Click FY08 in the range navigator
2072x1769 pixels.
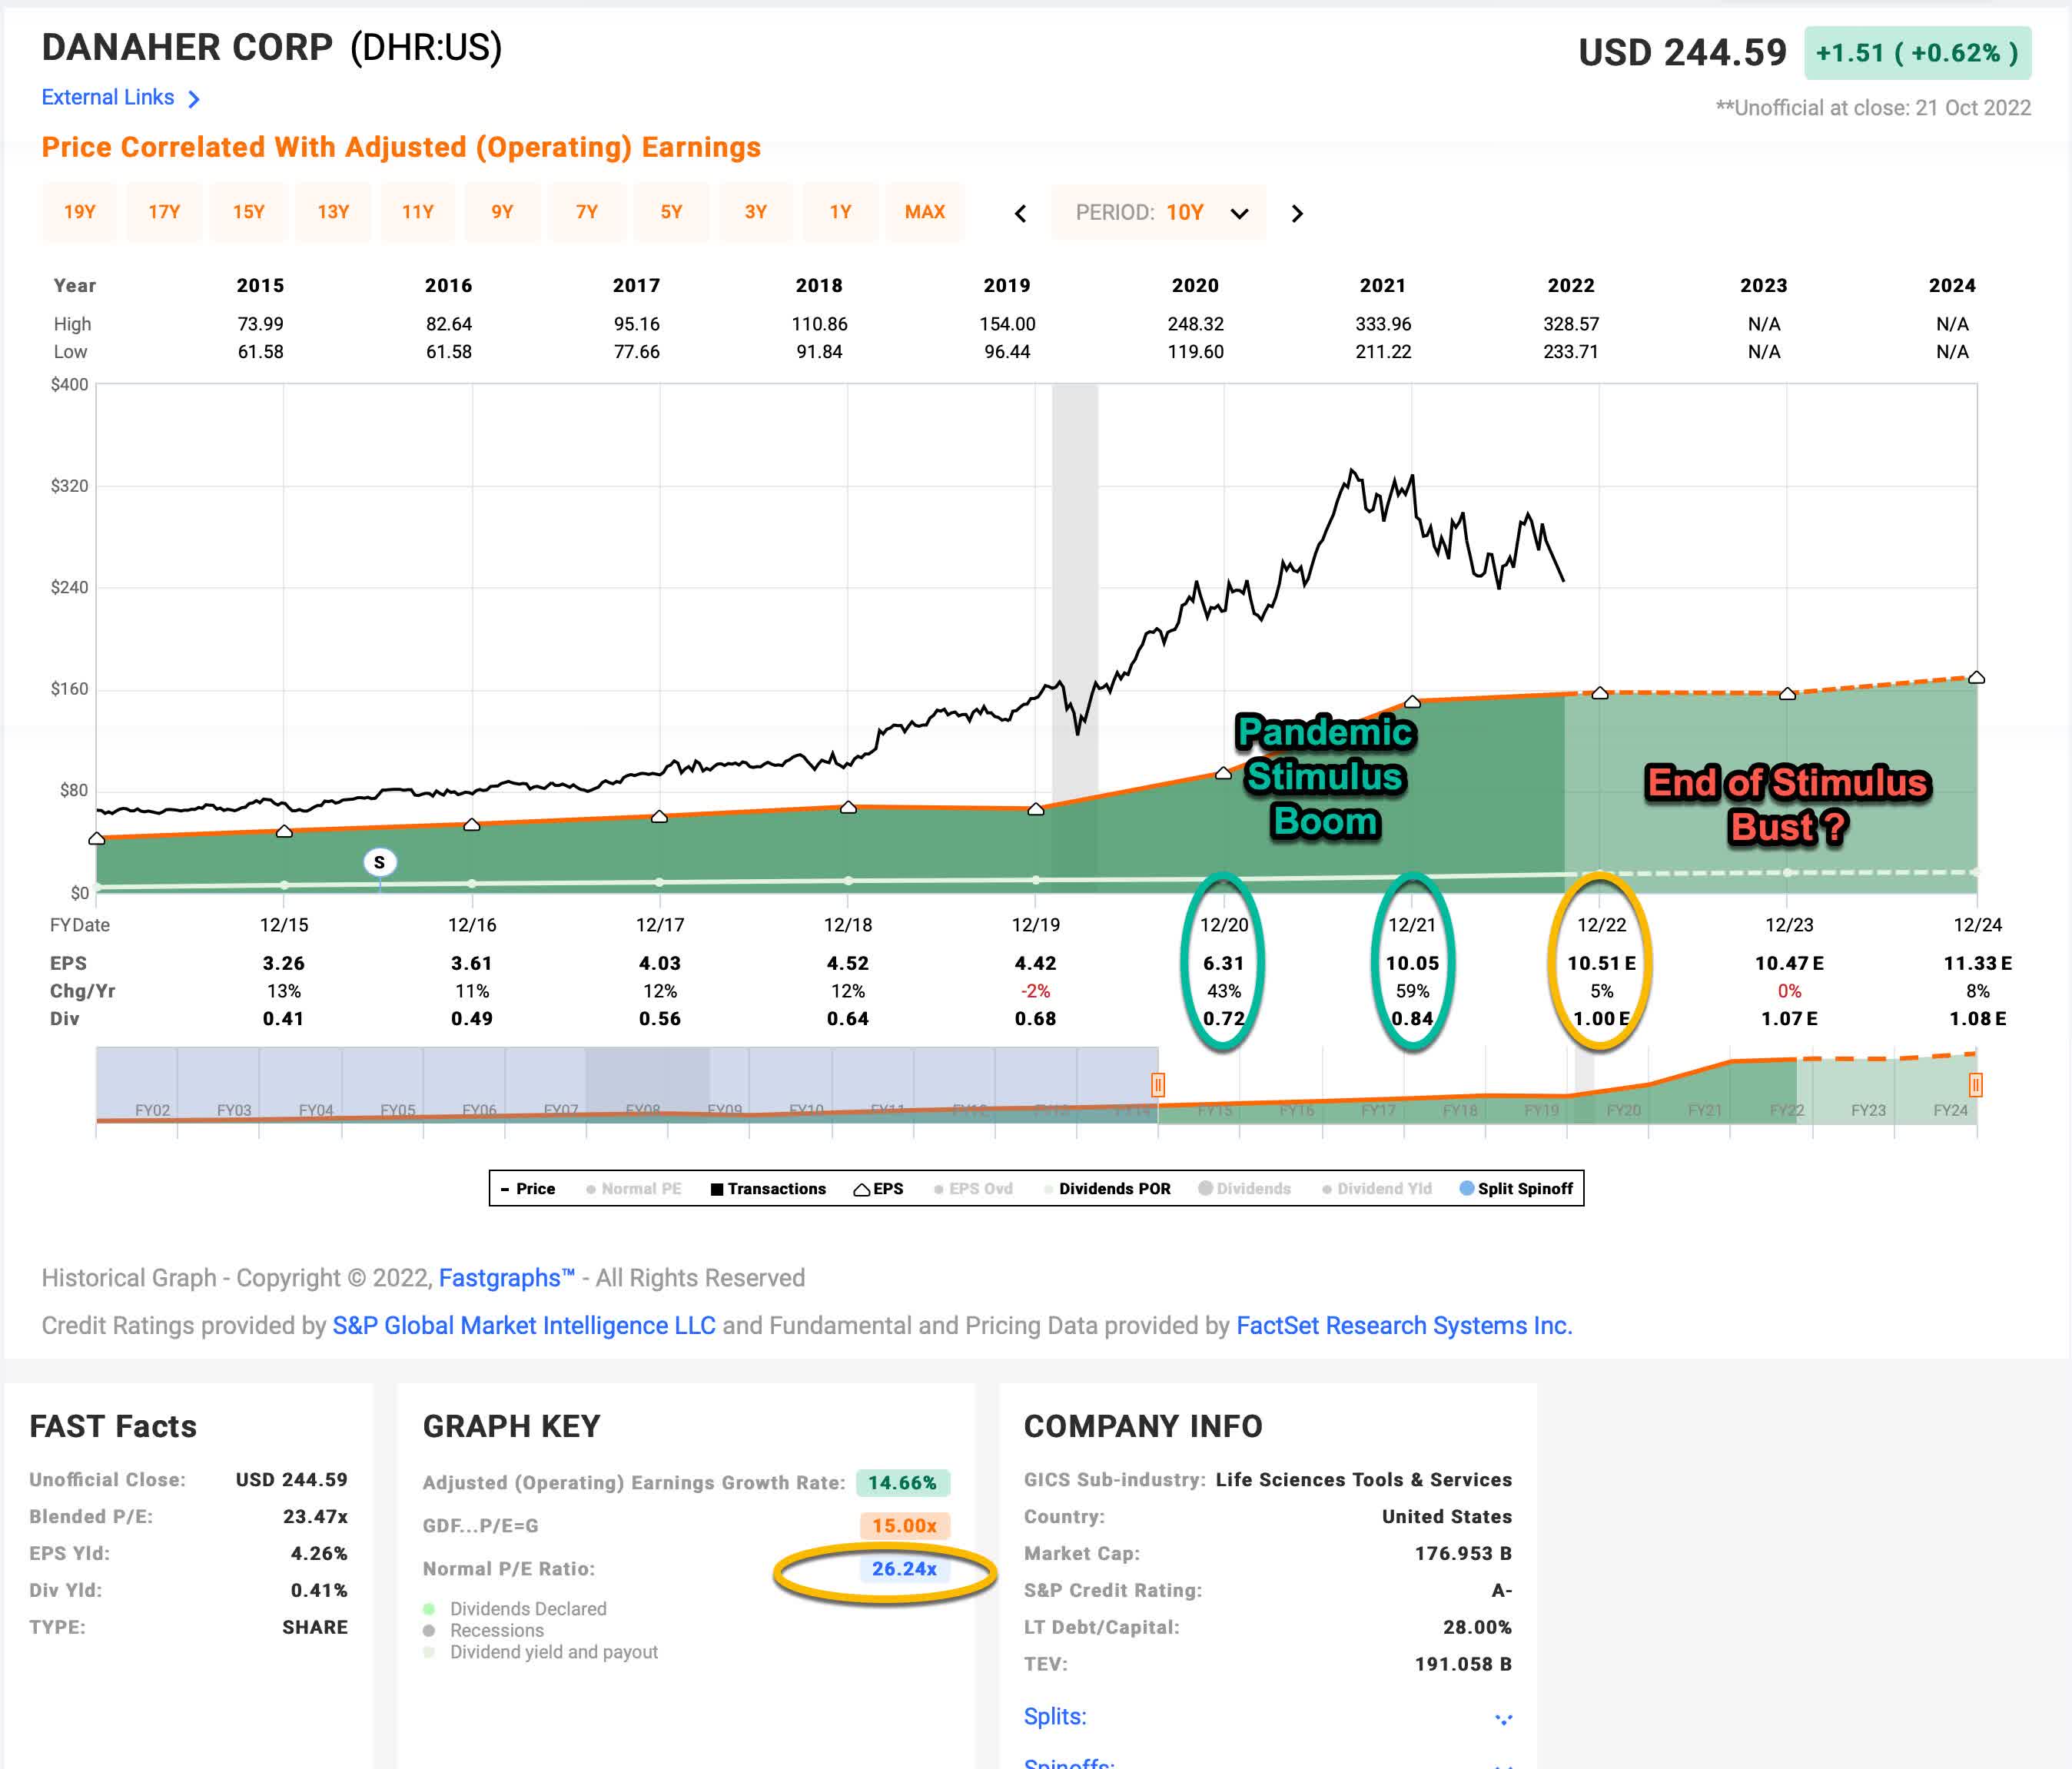(642, 1110)
